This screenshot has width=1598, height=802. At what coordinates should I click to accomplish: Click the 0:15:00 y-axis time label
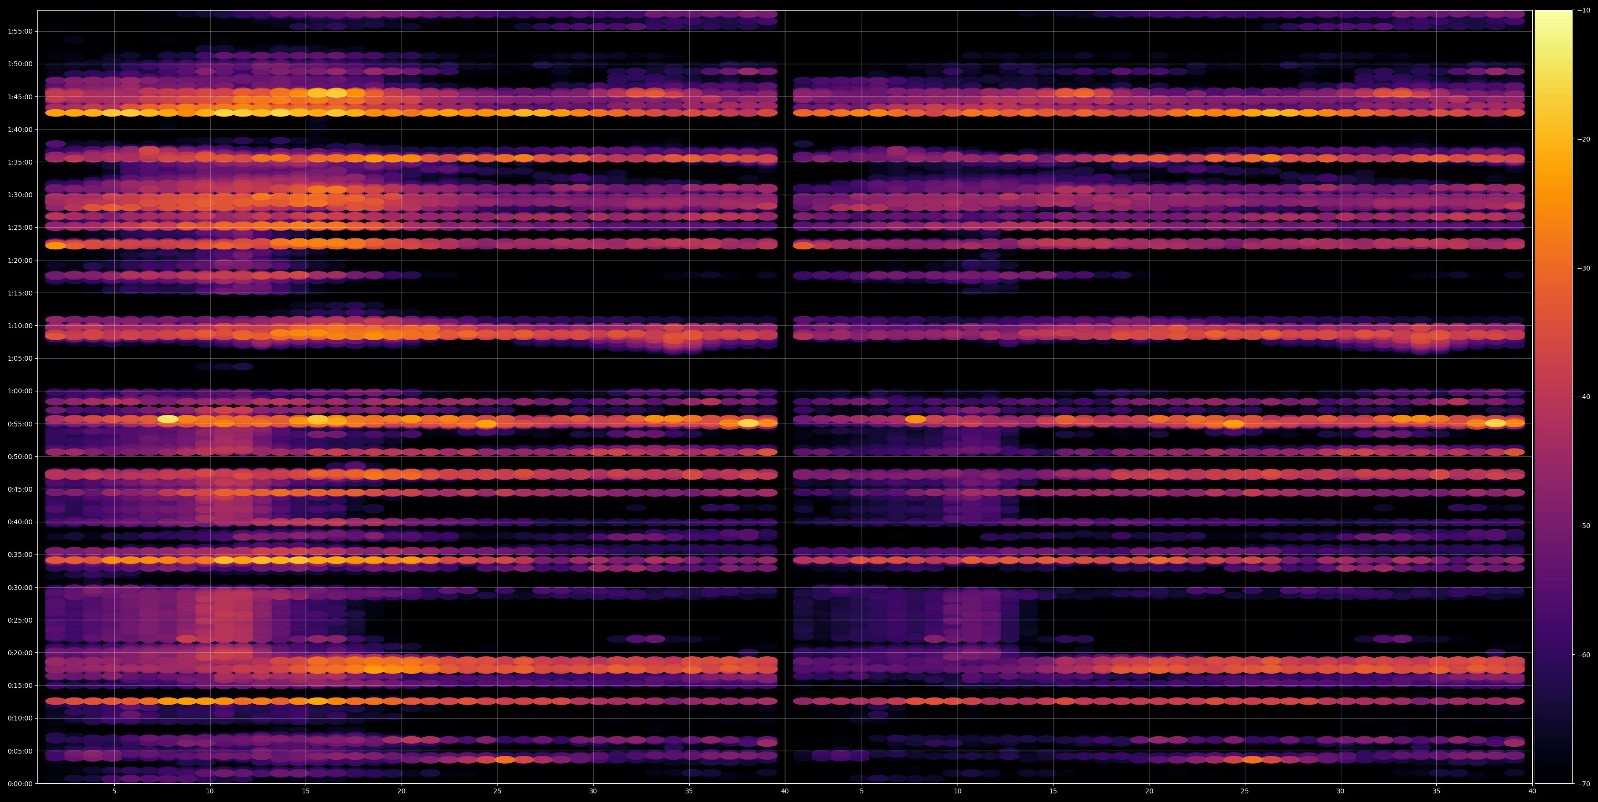pyautogui.click(x=20, y=685)
